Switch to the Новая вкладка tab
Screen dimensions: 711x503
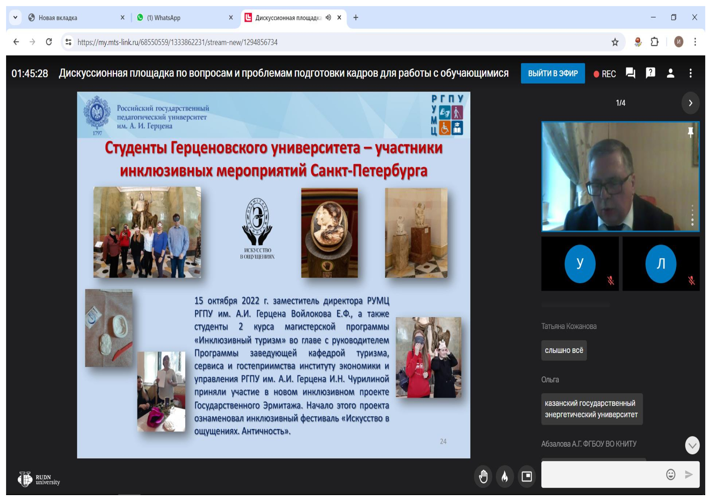(x=57, y=18)
